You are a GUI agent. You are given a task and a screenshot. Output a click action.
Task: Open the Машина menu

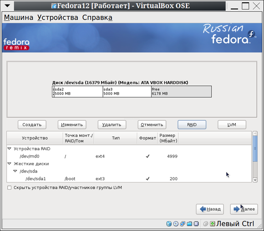click(x=19, y=17)
